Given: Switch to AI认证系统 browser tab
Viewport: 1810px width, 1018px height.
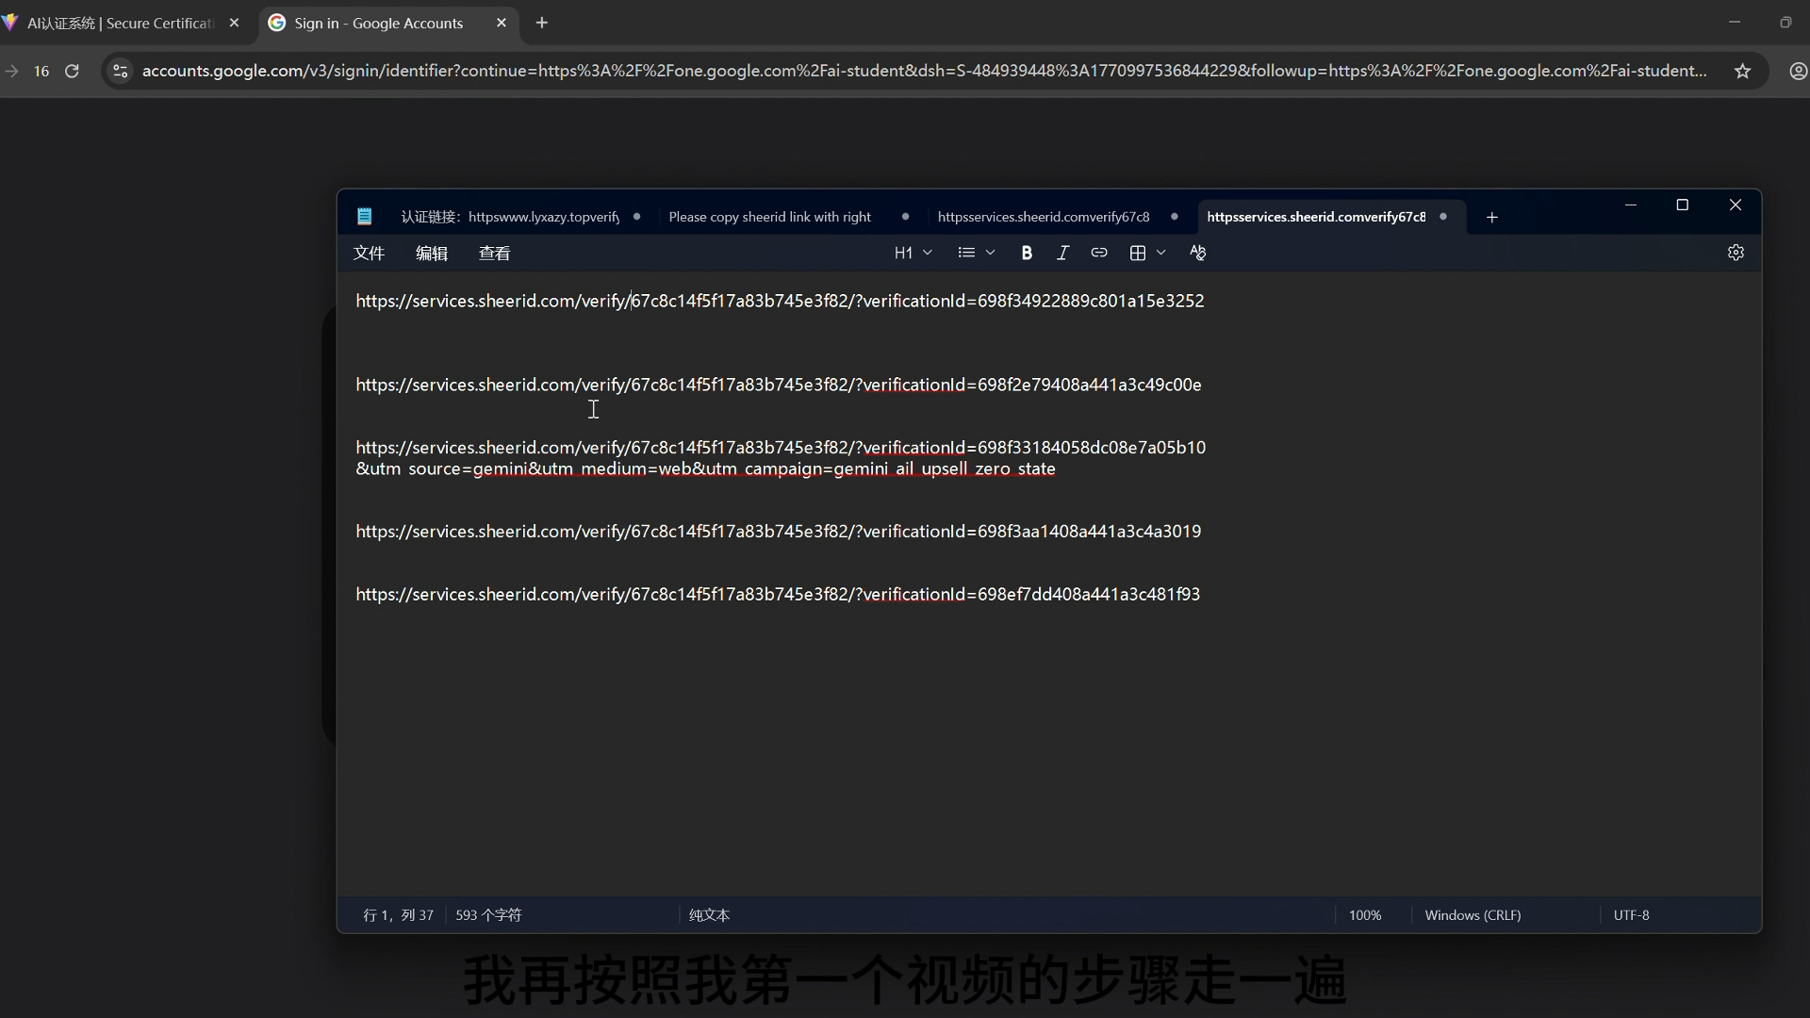Looking at the screenshot, I should 119,23.
